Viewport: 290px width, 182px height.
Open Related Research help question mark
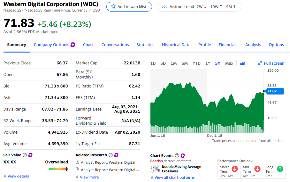tap(111, 155)
